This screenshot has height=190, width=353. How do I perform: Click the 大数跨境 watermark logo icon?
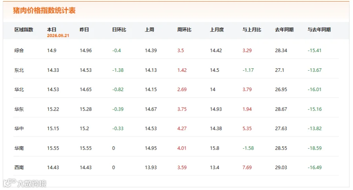(9, 183)
